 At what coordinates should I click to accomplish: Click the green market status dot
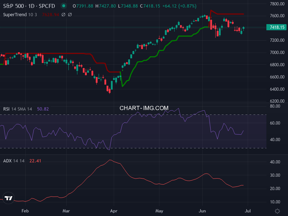64,6
